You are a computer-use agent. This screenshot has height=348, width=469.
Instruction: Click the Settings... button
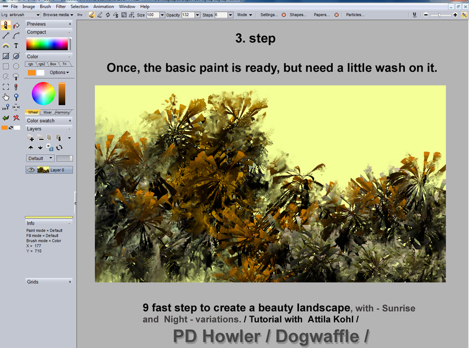coord(269,15)
